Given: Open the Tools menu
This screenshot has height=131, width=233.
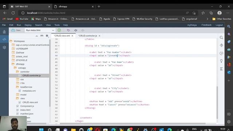Looking at the screenshot, I should pos(57,25).
